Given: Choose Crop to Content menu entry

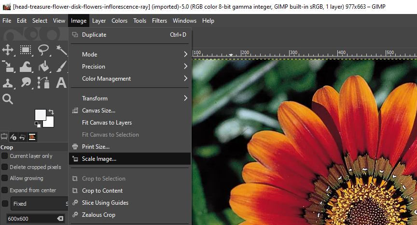Looking at the screenshot, I should tap(130, 191).
